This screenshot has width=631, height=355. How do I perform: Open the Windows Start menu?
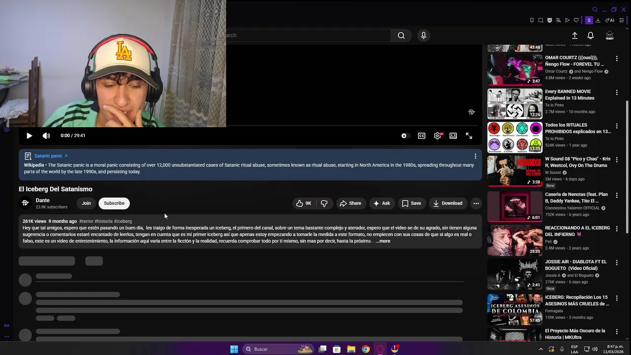(234, 349)
